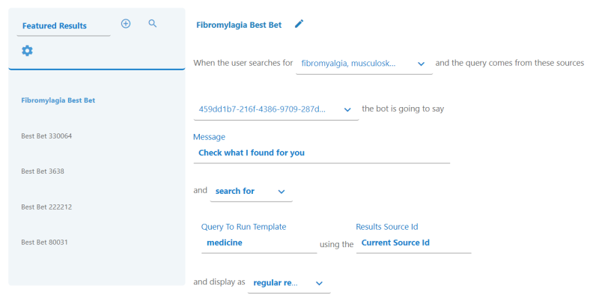This screenshot has width=593, height=304.
Task: Click the add featured result plus icon
Action: [126, 24]
